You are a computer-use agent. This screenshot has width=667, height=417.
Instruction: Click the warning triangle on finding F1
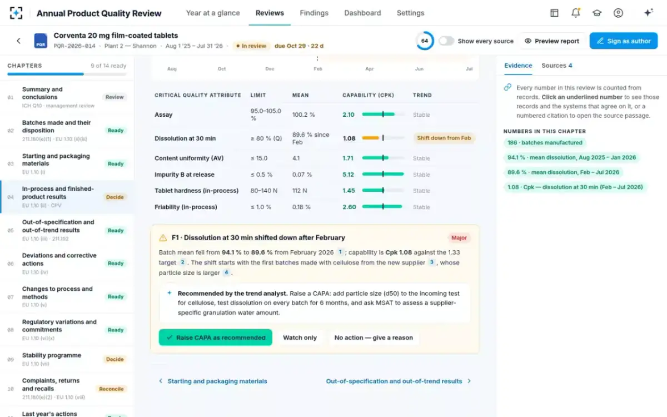tap(163, 237)
